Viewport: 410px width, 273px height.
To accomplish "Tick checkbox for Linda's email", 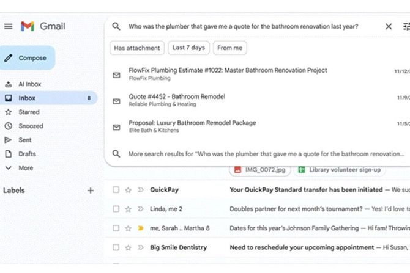I will click(116, 209).
